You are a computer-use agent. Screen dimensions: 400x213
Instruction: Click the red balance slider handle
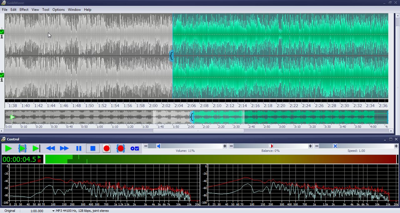click(271, 146)
